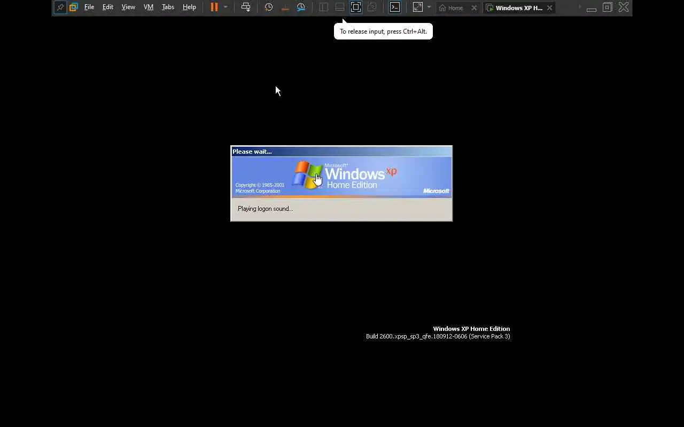This screenshot has height=427, width=684.
Task: Send Ctrl+Alt+Del to the virtual machine
Action: click(x=246, y=7)
